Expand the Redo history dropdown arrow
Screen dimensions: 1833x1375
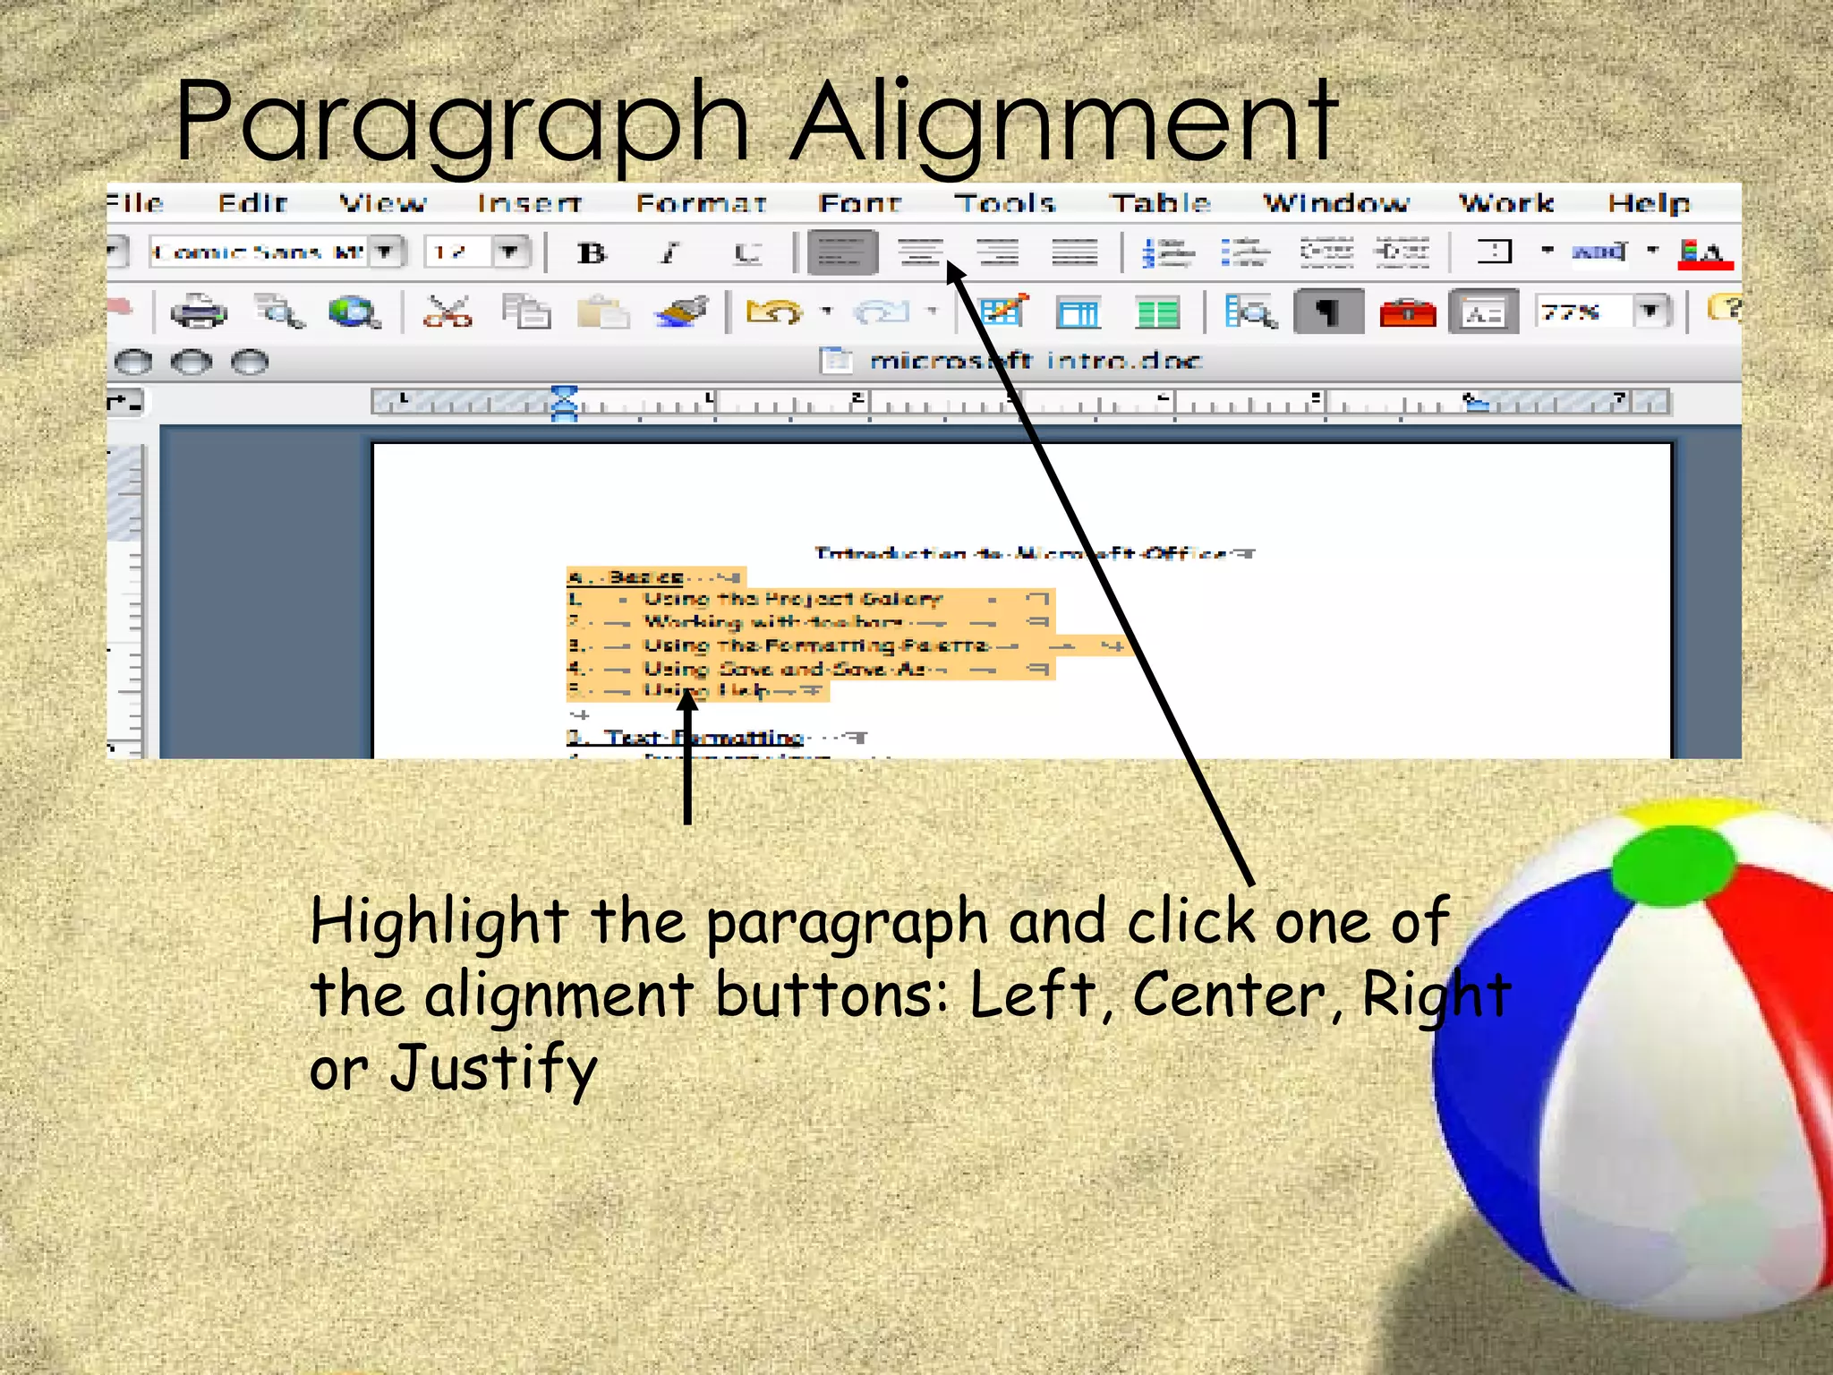coord(933,312)
